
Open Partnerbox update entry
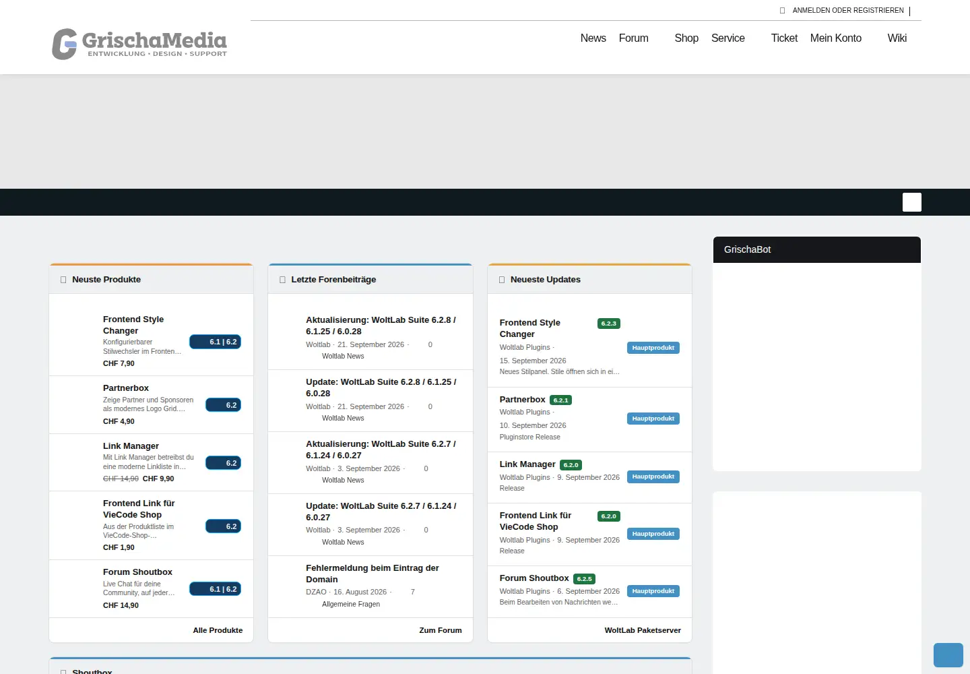point(522,400)
